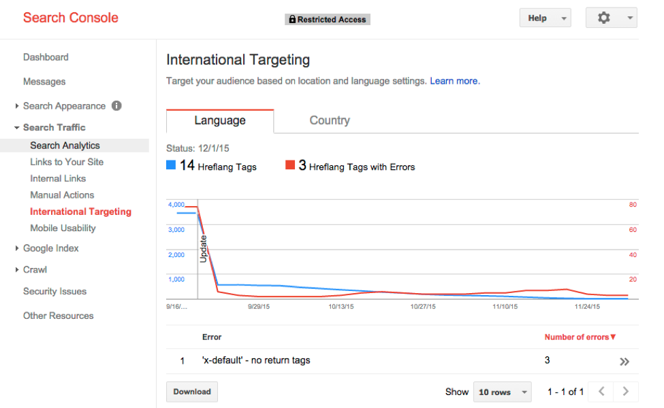Click the Search Appearance info icon
This screenshot has height=408, width=664.
pyautogui.click(x=116, y=105)
